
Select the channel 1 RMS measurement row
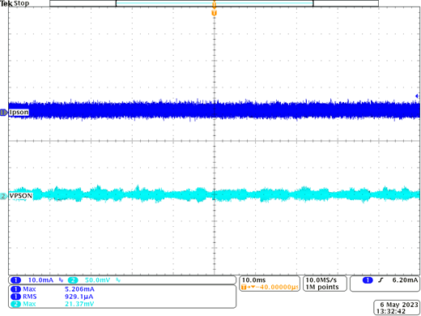coord(52,297)
